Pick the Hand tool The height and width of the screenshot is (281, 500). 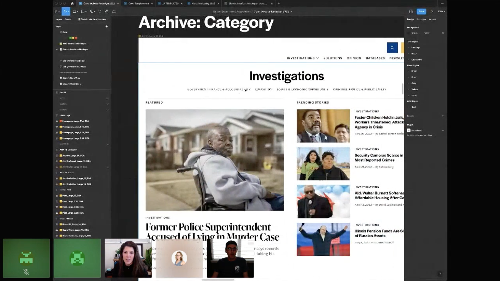(107, 11)
